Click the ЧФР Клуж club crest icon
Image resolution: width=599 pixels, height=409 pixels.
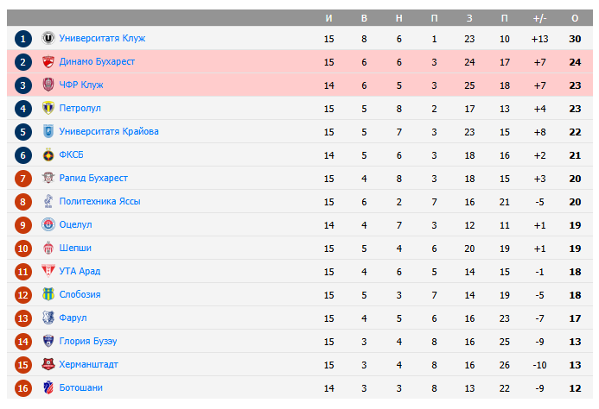(x=48, y=85)
